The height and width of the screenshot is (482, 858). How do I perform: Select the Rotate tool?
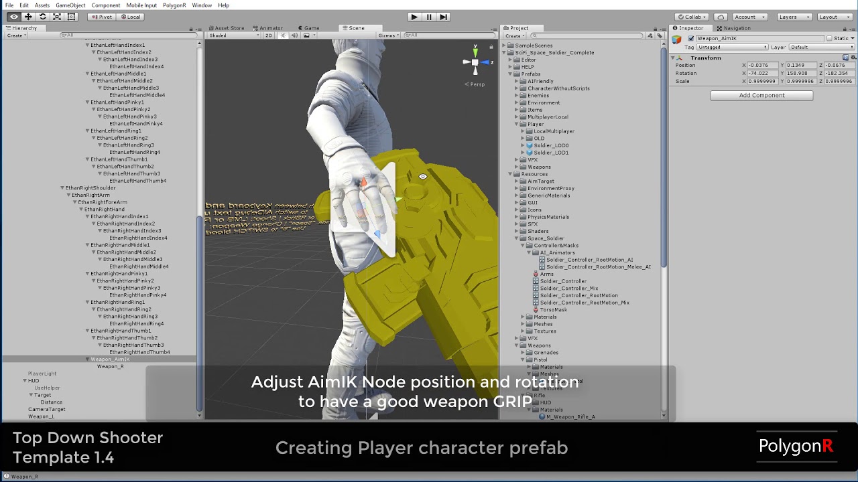tap(43, 17)
